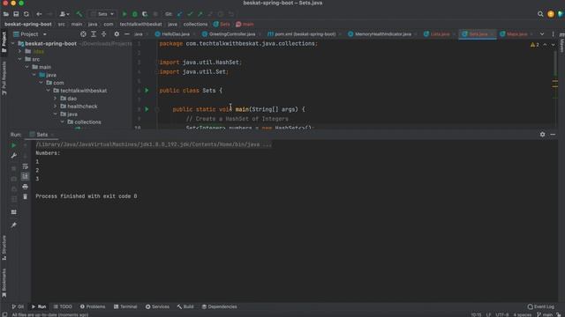The height and width of the screenshot is (317, 565).
Task: Open the Dependencies tool window
Action: (x=220, y=306)
